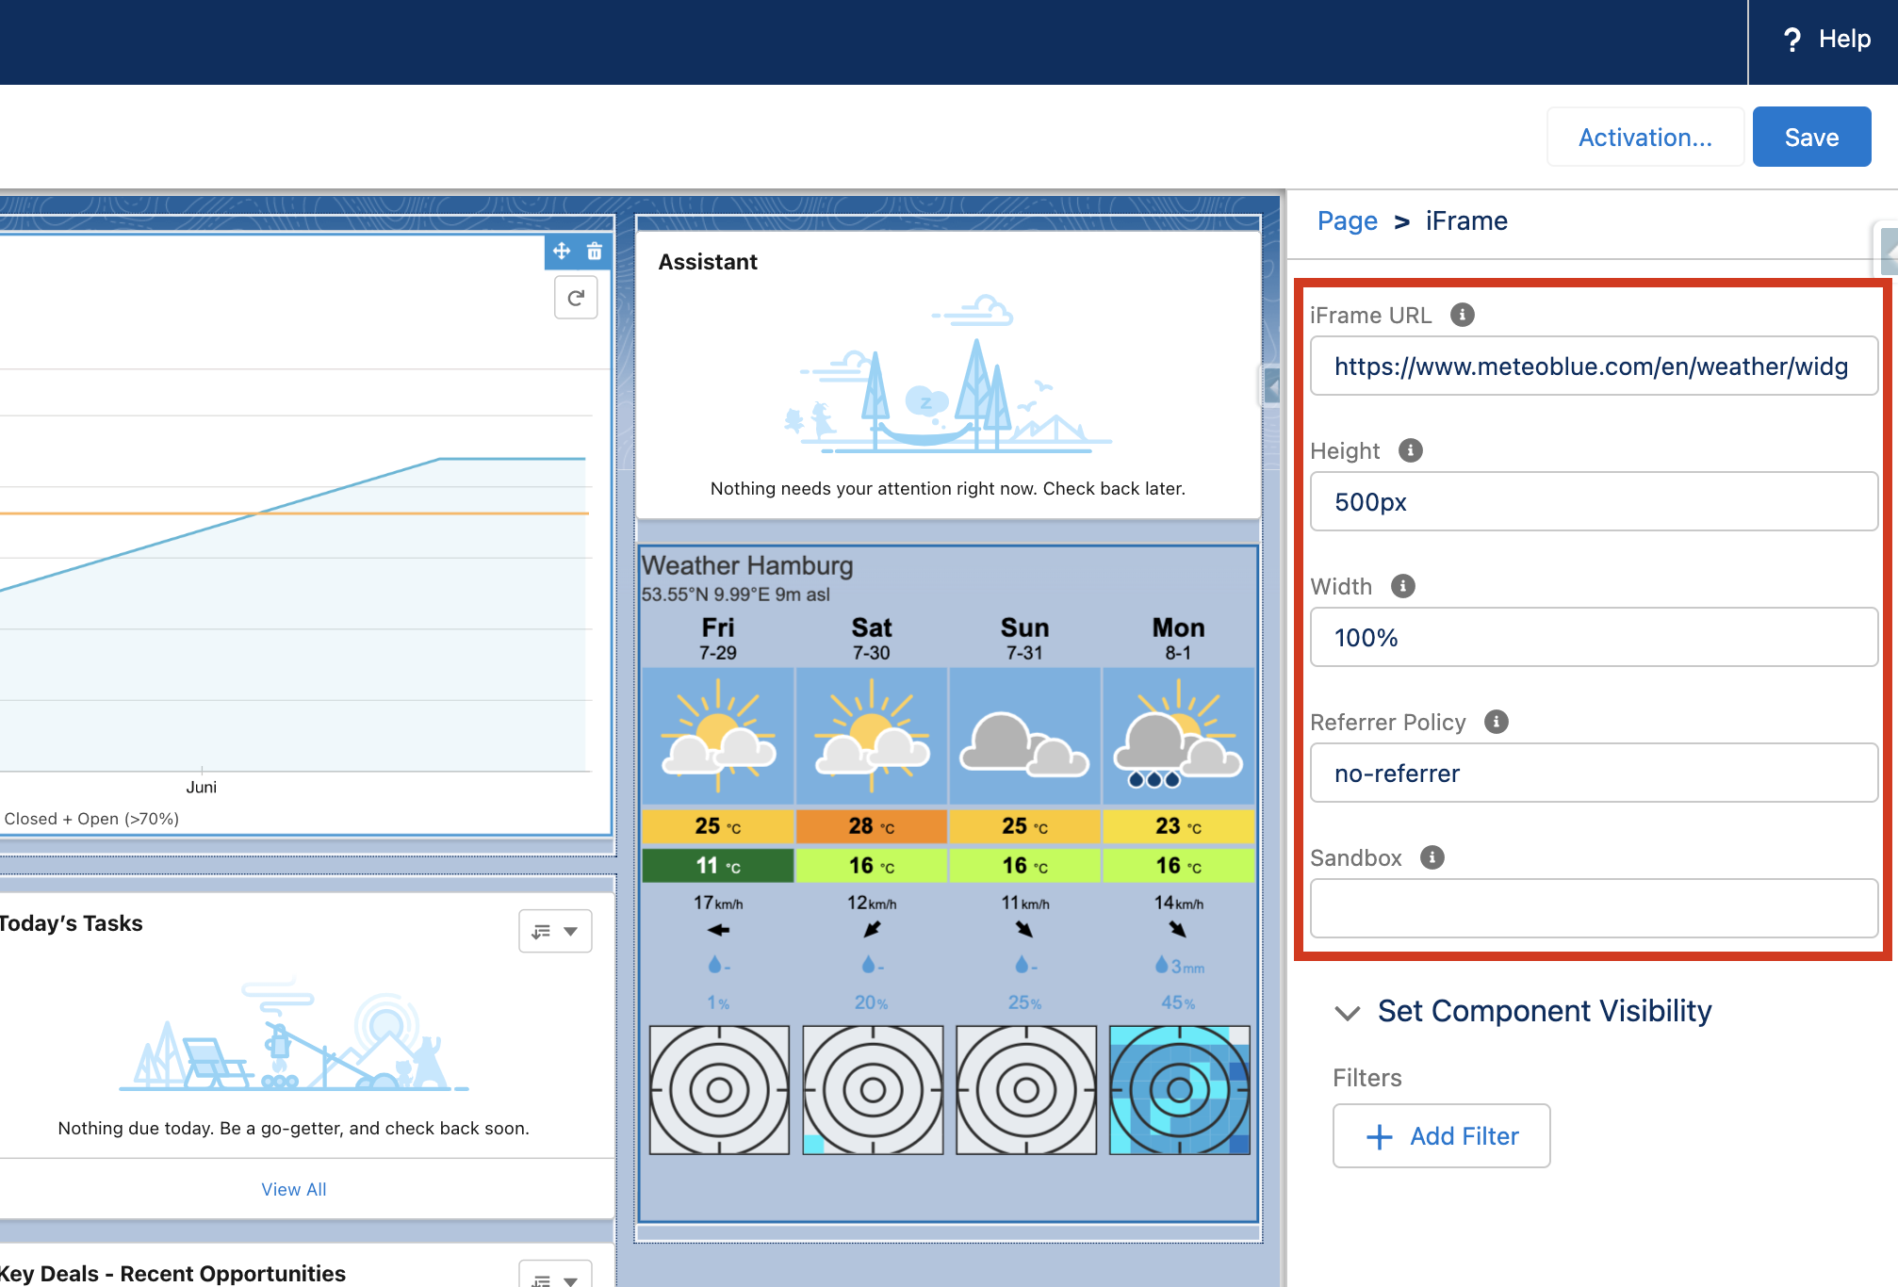Open Key Deals list options dropdown
This screenshot has width=1898, height=1287.
[555, 1276]
